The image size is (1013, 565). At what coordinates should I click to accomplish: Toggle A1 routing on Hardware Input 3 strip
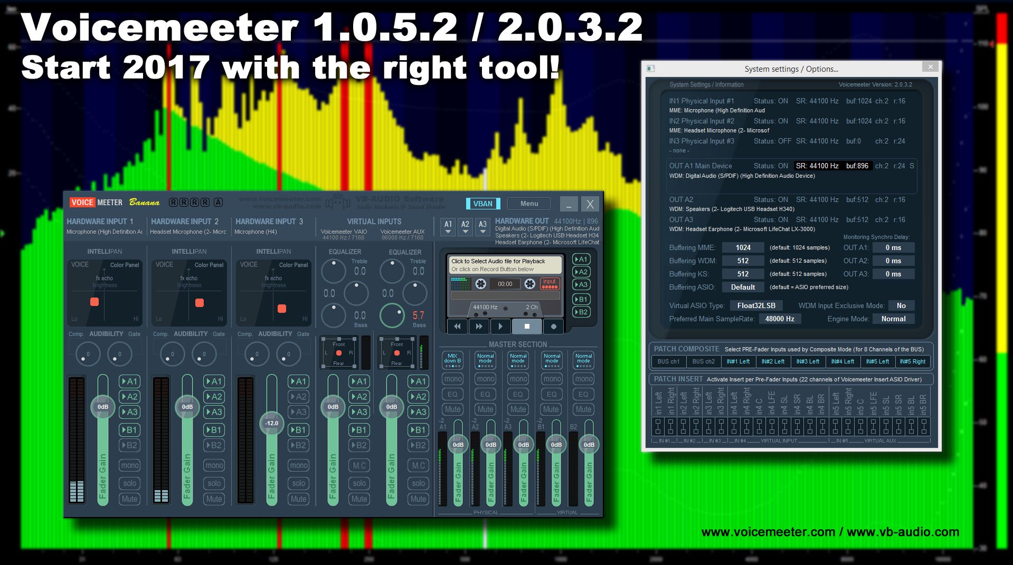point(298,381)
